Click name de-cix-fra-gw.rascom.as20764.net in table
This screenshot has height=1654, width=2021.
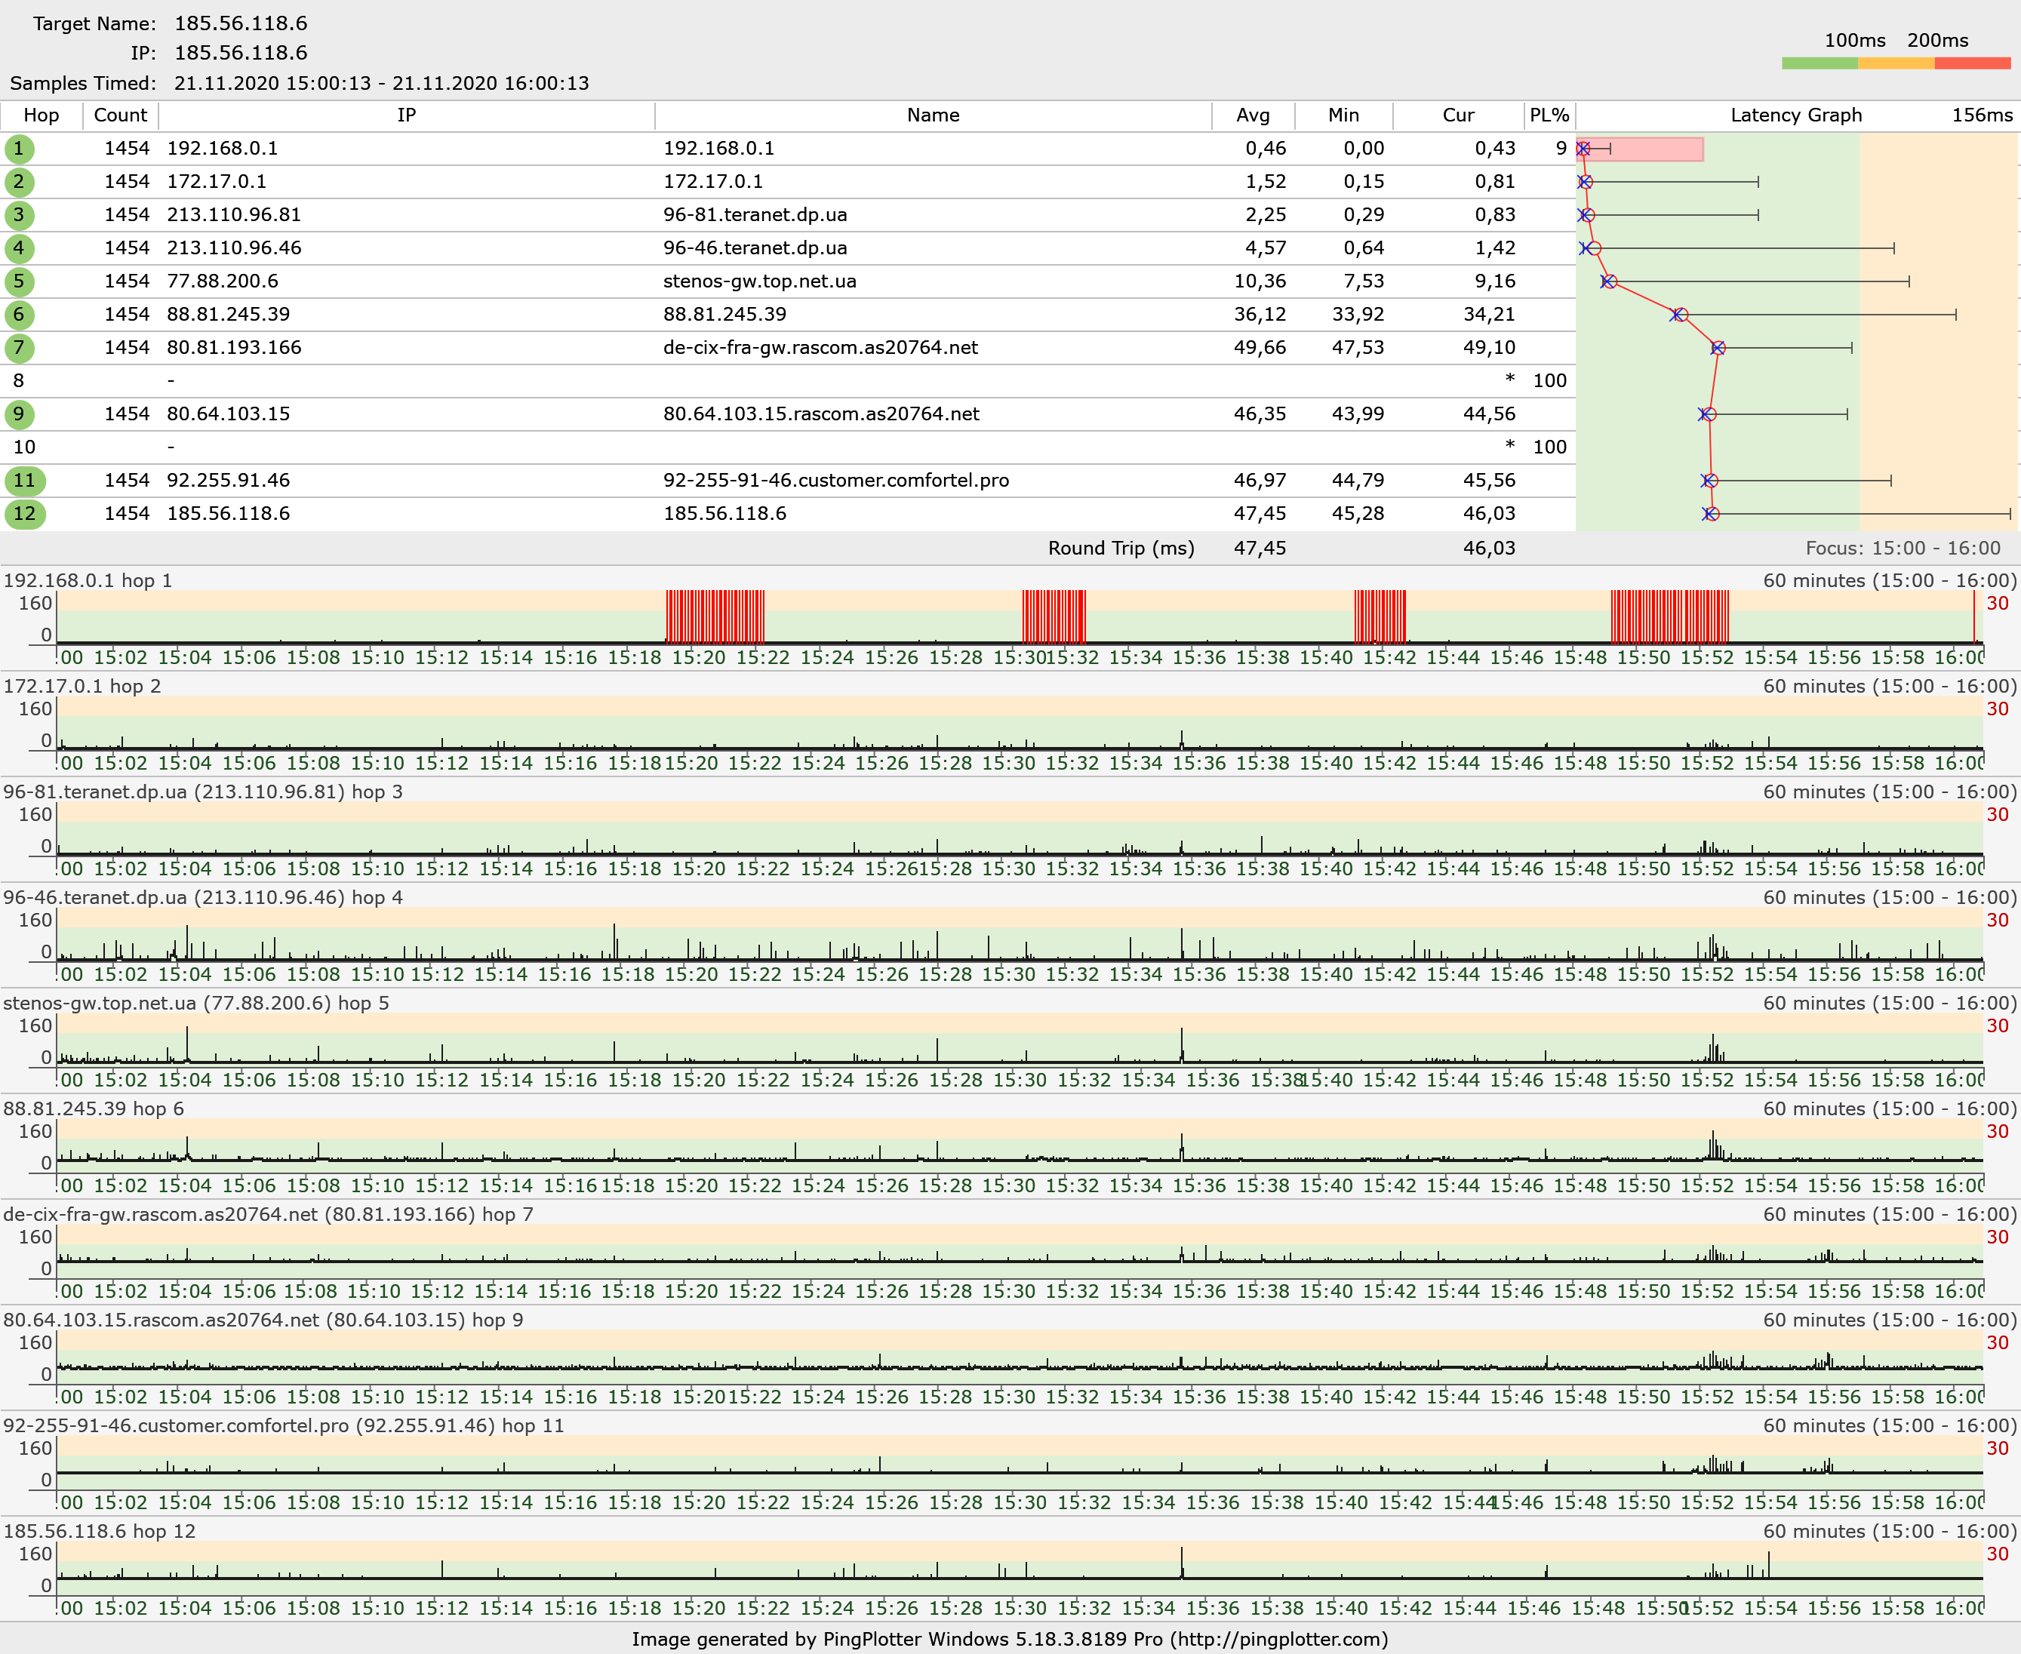tap(820, 348)
